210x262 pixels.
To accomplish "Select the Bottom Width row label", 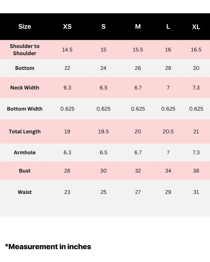I will point(25,109).
